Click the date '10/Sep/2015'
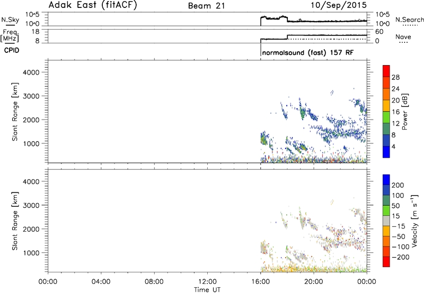The width and height of the screenshot is (424, 293). (339, 5)
